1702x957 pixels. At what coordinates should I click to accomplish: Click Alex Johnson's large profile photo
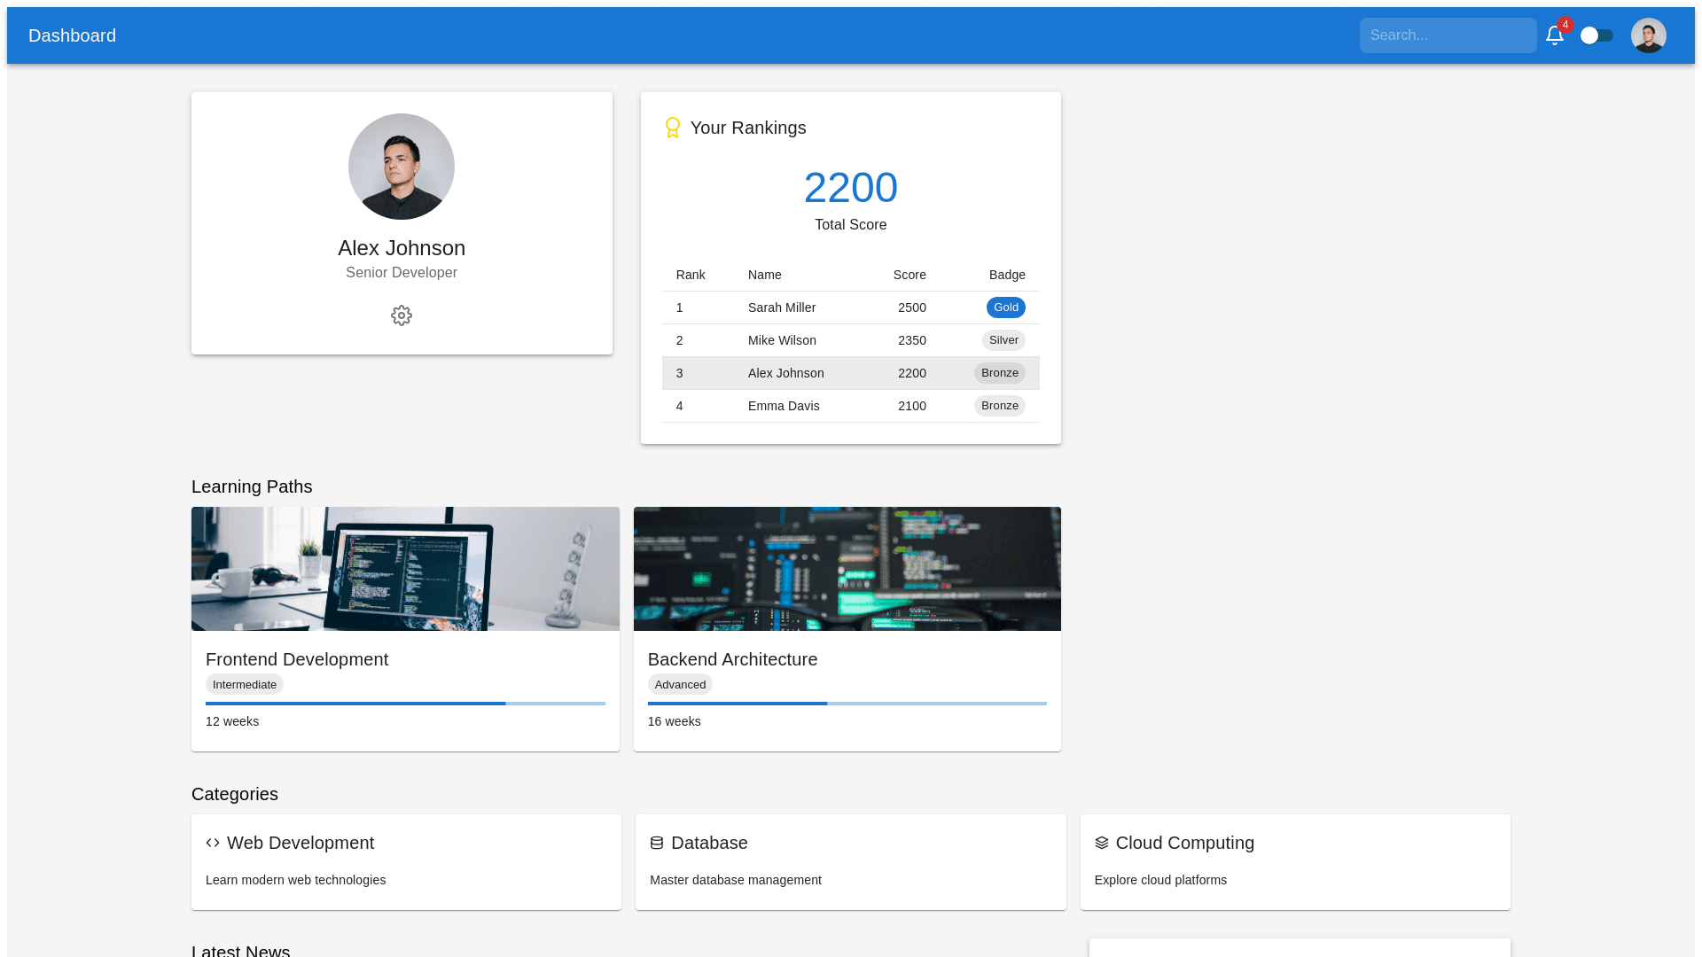[402, 167]
